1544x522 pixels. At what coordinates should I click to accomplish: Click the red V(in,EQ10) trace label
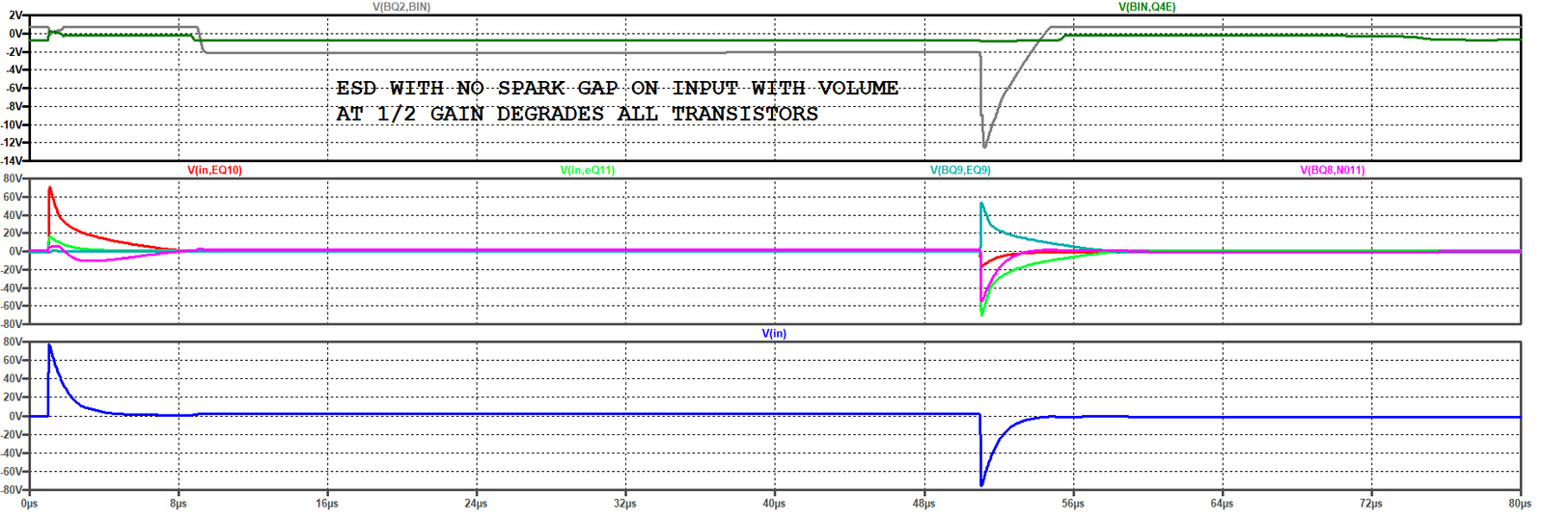point(214,170)
